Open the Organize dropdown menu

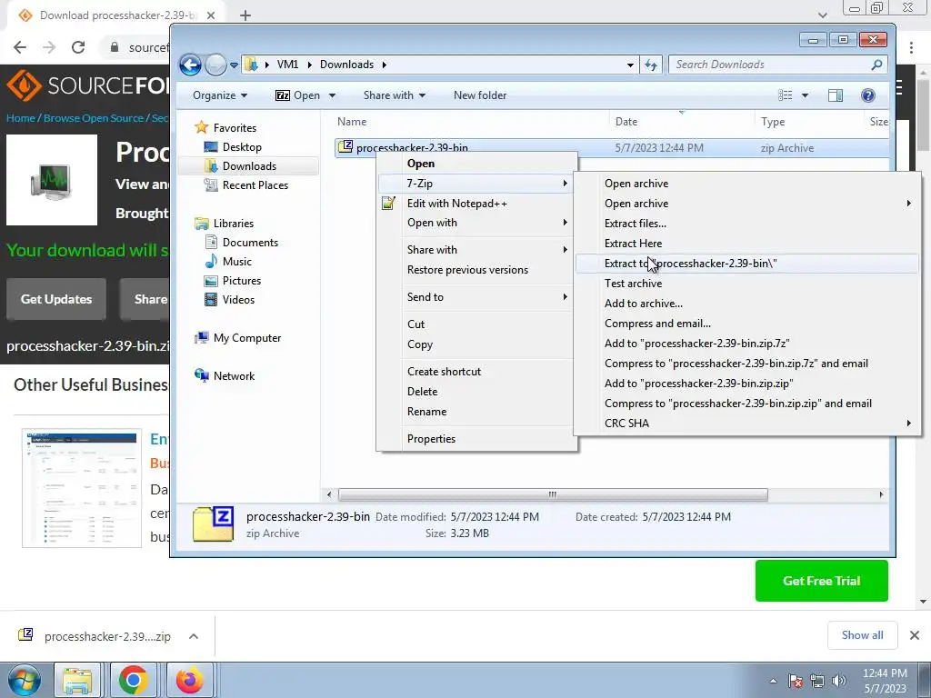tap(220, 95)
